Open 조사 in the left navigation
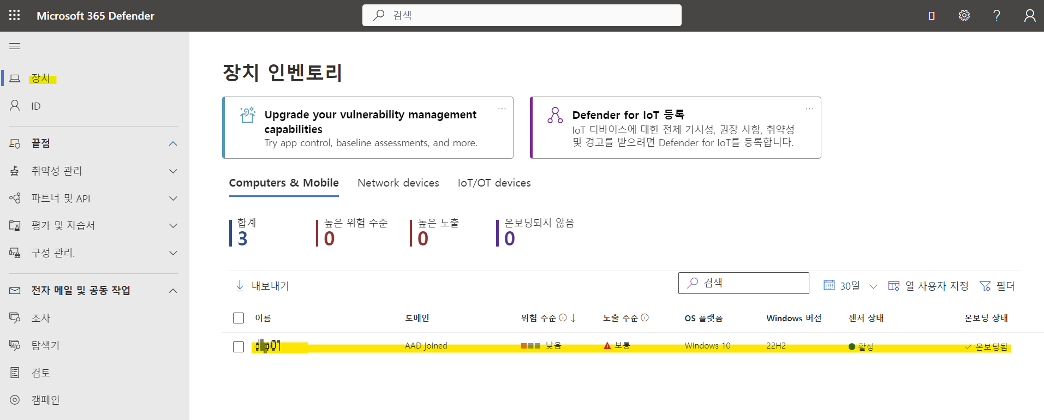 [x=41, y=318]
